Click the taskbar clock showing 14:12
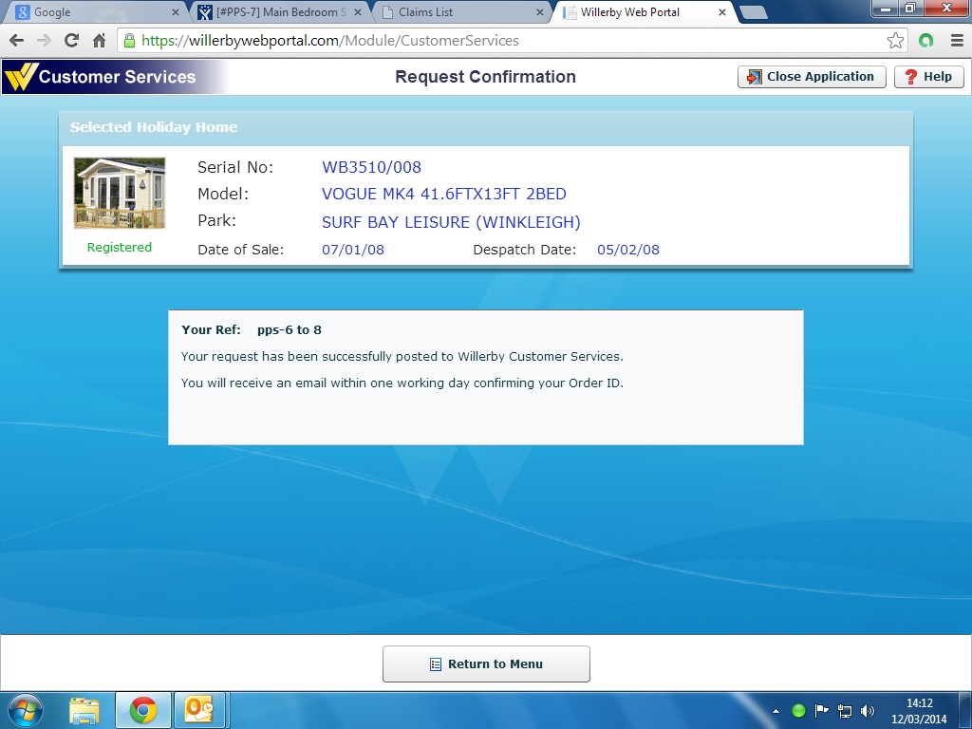 click(919, 711)
